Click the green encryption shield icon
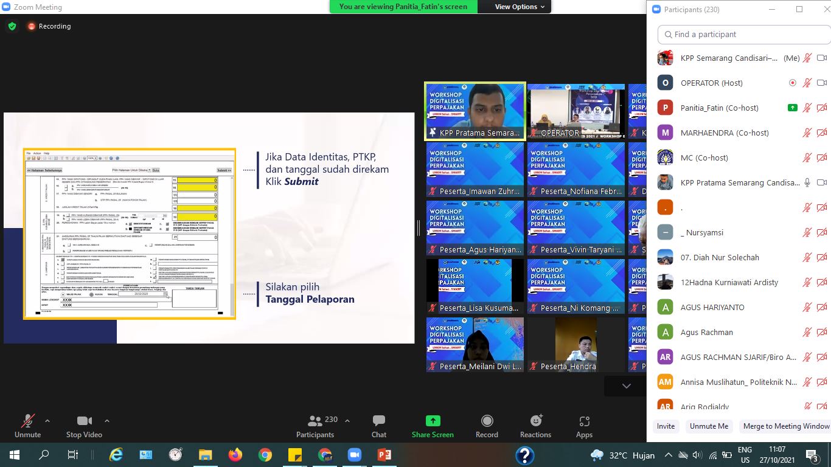The height and width of the screenshot is (467, 831). point(12,26)
